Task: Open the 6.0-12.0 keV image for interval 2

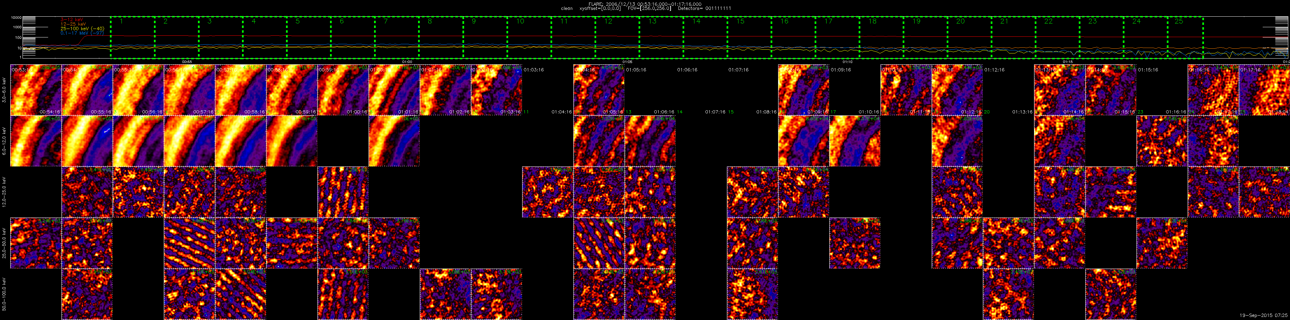Action: [x=87, y=141]
